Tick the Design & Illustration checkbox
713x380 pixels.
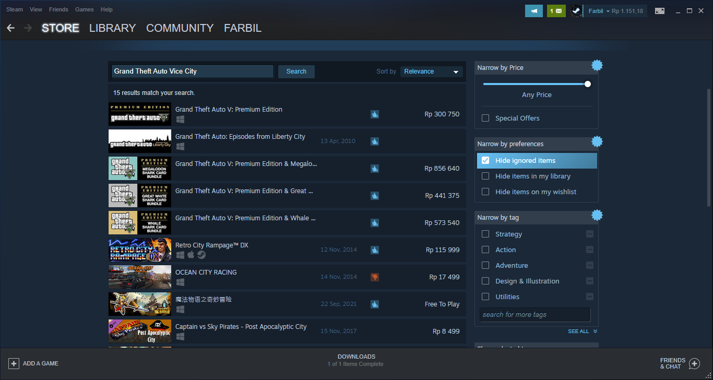tap(485, 281)
